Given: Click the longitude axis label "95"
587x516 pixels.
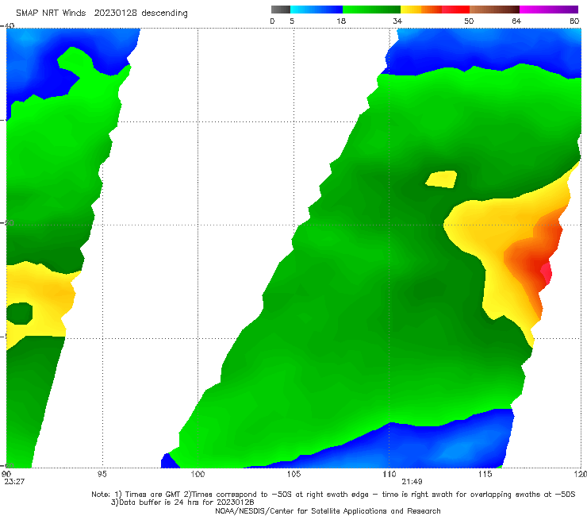Looking at the screenshot, I should [x=102, y=475].
